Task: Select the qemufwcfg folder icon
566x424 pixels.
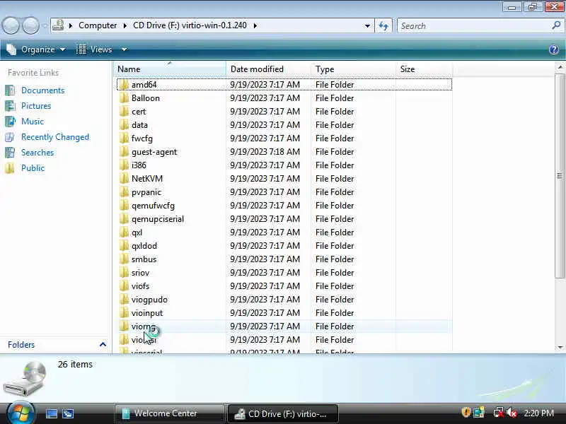Action: [124, 206]
